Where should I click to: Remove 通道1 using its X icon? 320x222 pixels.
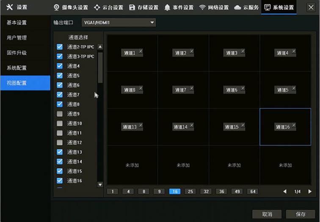coord(141,51)
